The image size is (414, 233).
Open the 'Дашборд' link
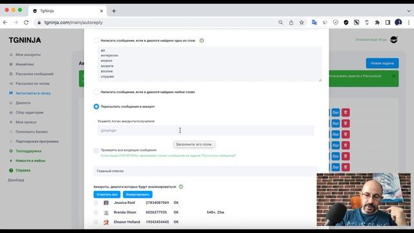click(x=16, y=180)
